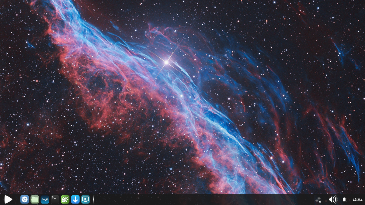Launch the Chromium web browser
This screenshot has width=365, height=205.
coord(24,199)
